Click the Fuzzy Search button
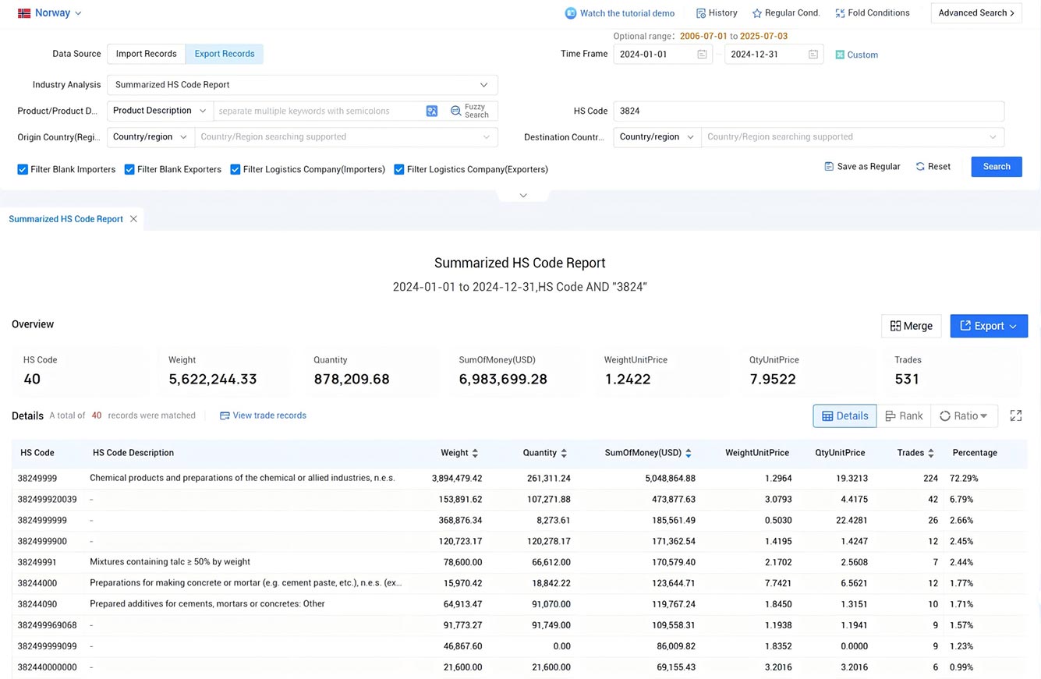 tap(470, 111)
